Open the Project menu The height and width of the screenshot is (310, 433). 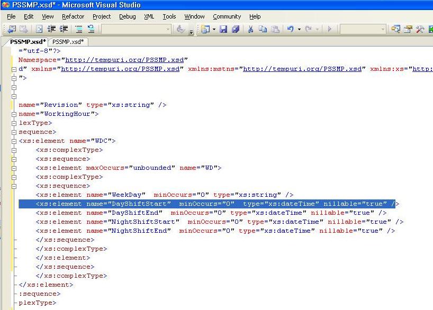point(102,16)
